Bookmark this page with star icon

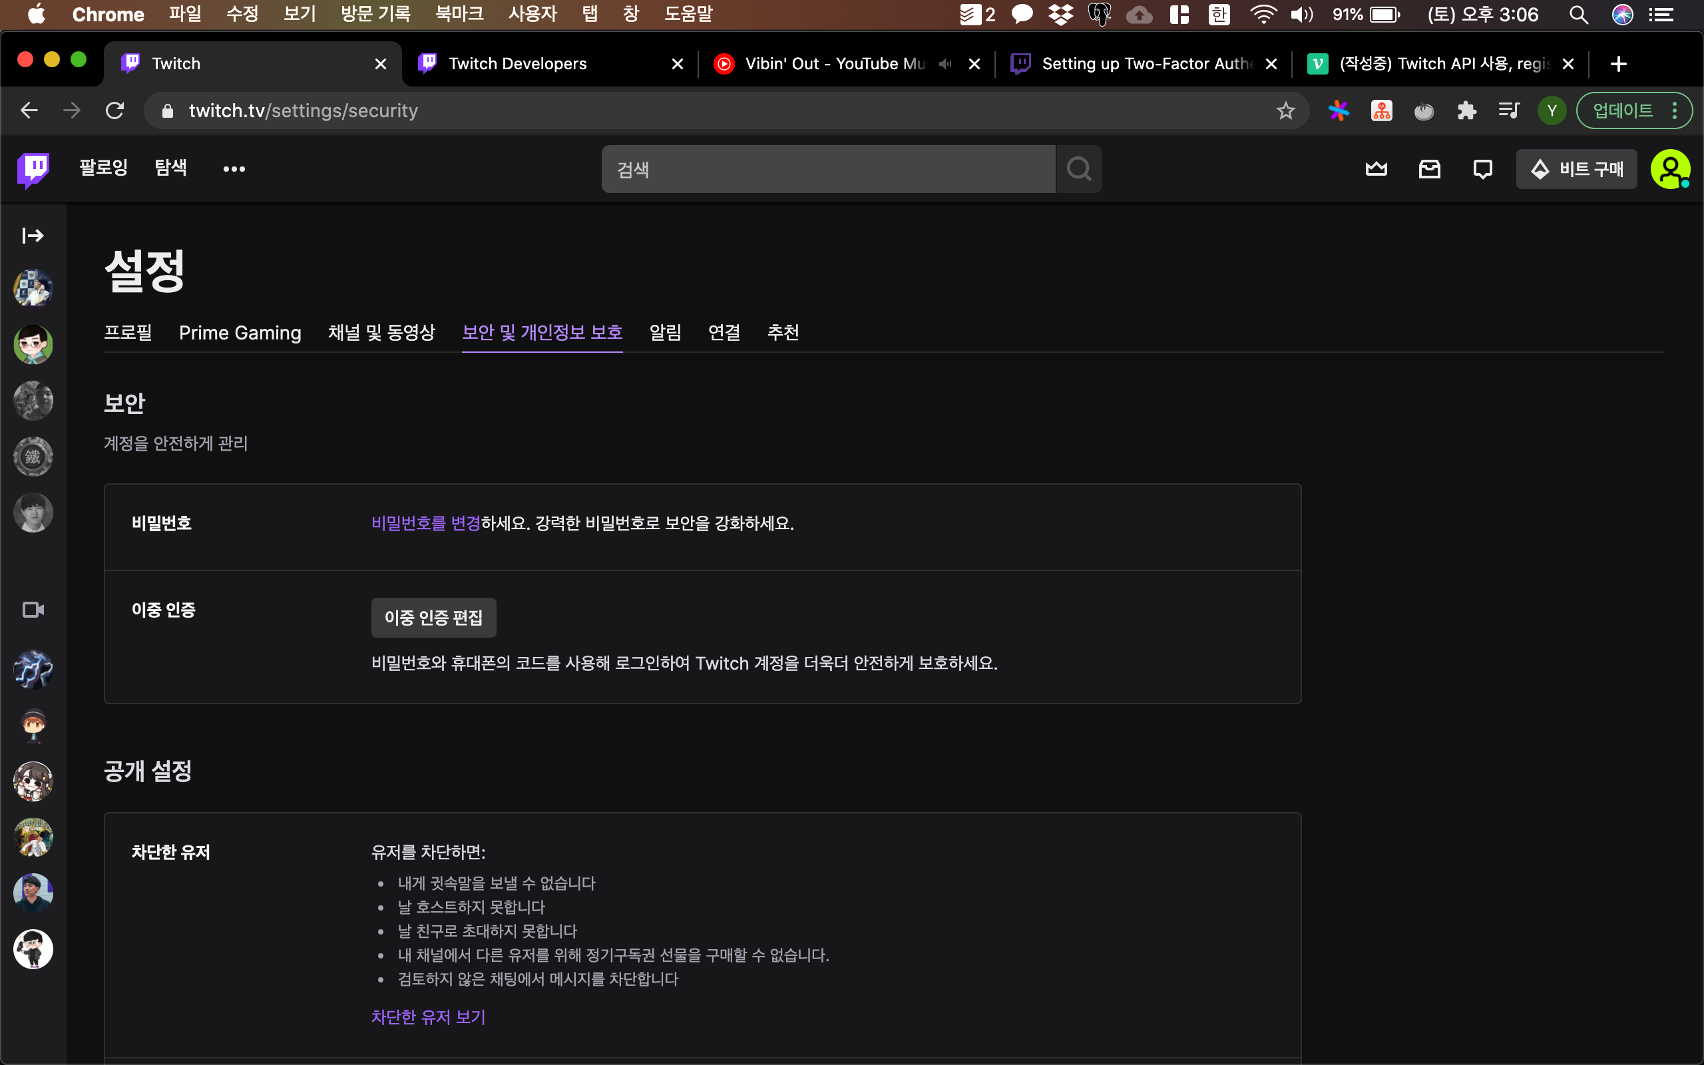1285,110
